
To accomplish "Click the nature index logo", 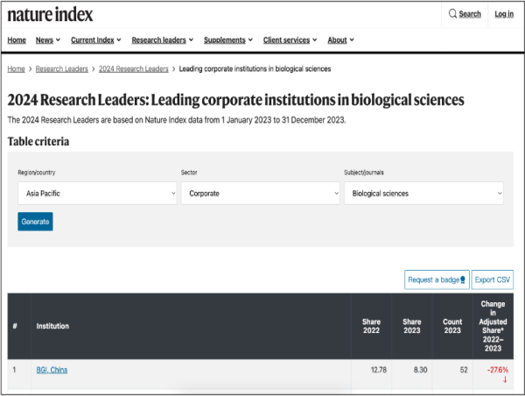I will point(50,15).
